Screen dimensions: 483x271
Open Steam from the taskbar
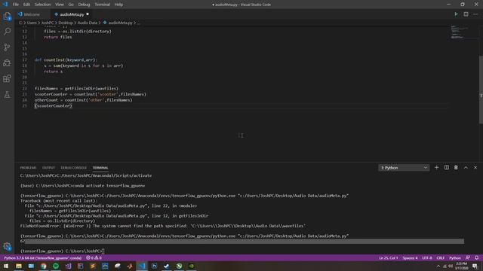coord(167,266)
